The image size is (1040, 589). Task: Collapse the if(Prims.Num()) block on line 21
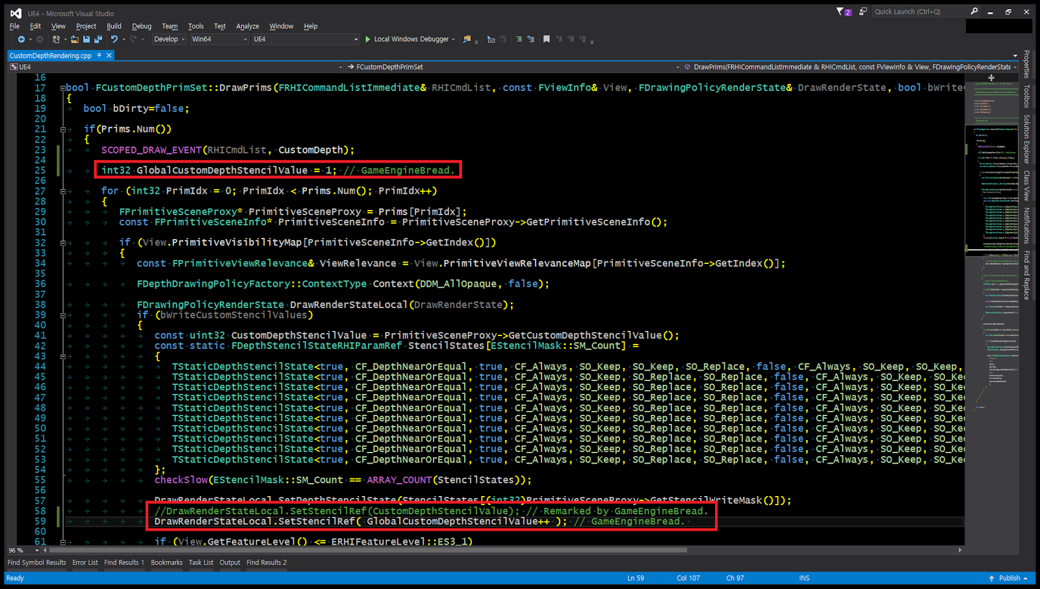tap(63, 129)
